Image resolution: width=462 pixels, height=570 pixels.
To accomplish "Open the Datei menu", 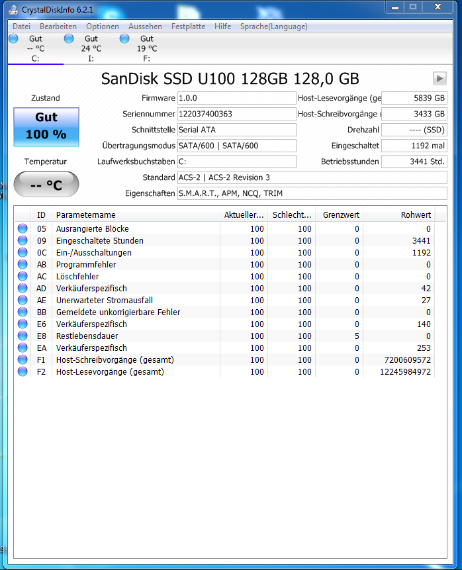I will [x=21, y=26].
